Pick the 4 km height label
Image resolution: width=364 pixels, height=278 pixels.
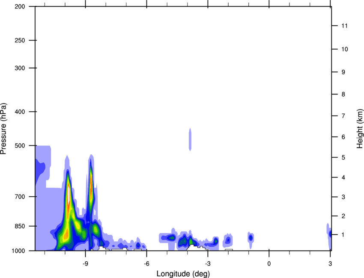click(x=343, y=177)
